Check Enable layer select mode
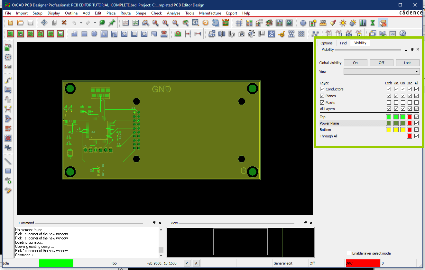Viewport: 425px width, 270px height. pos(349,253)
